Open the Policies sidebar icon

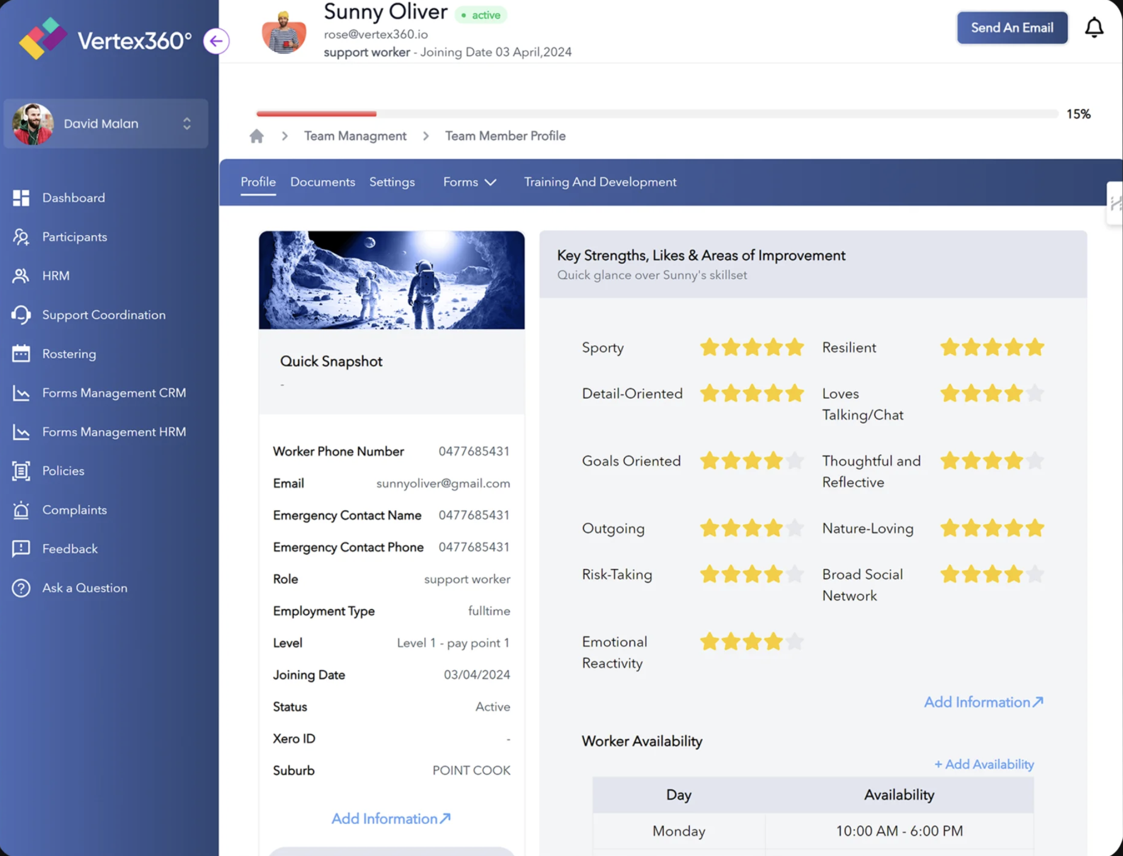(x=21, y=471)
